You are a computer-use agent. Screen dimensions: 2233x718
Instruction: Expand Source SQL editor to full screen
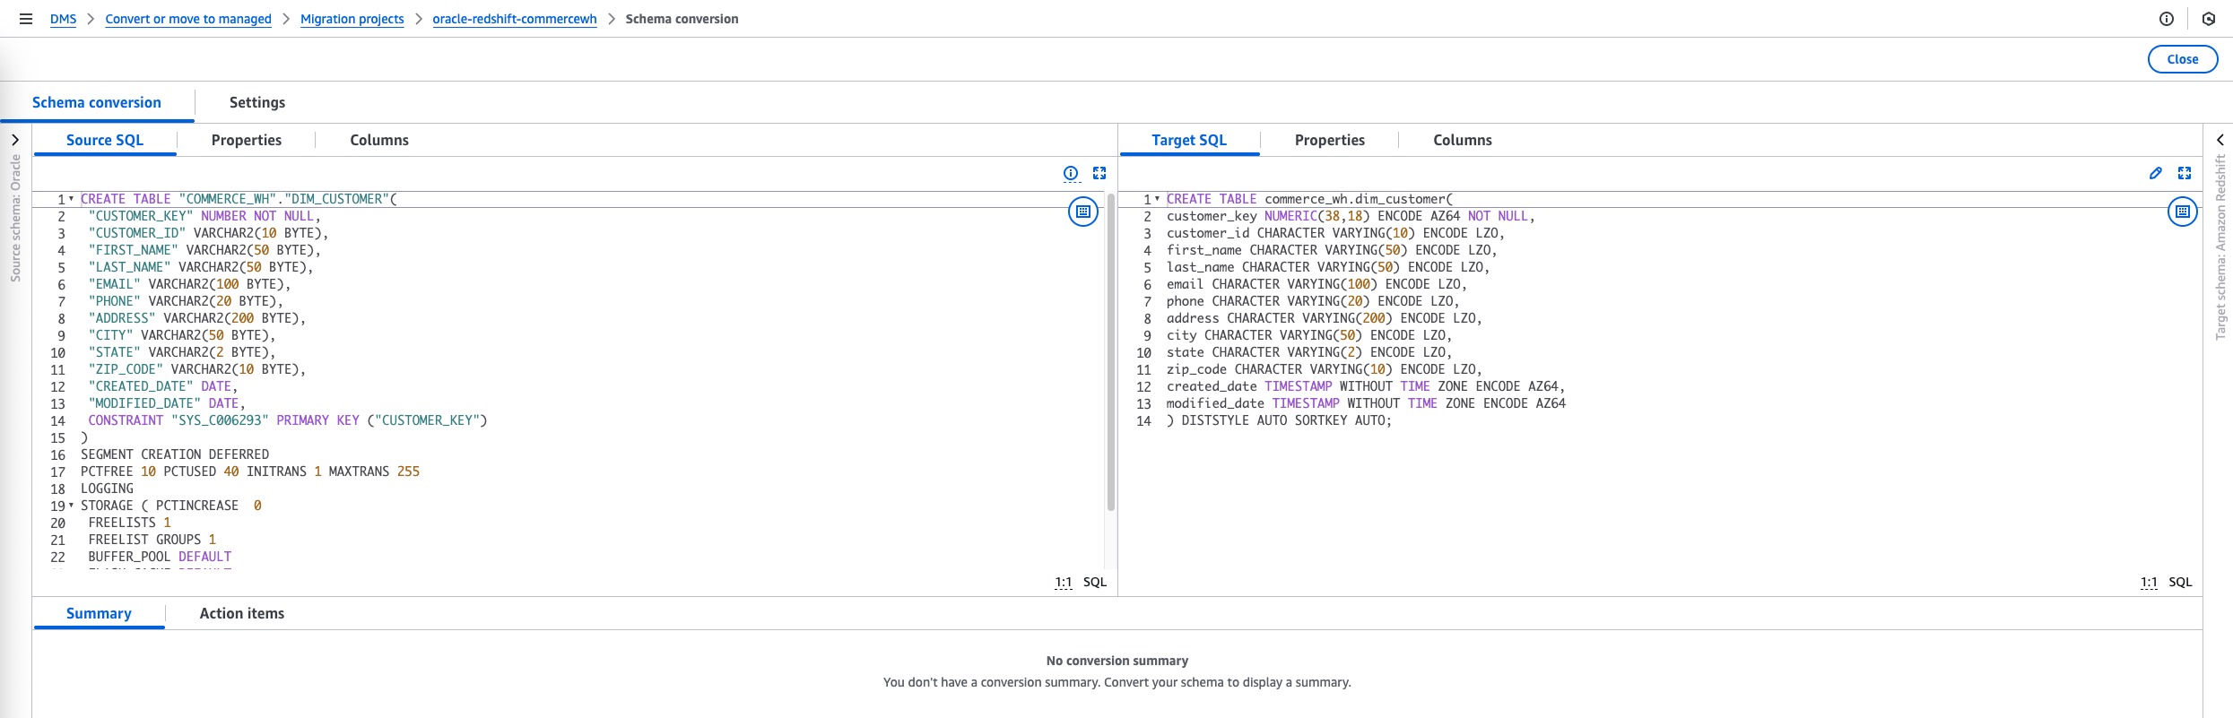[x=1099, y=173]
